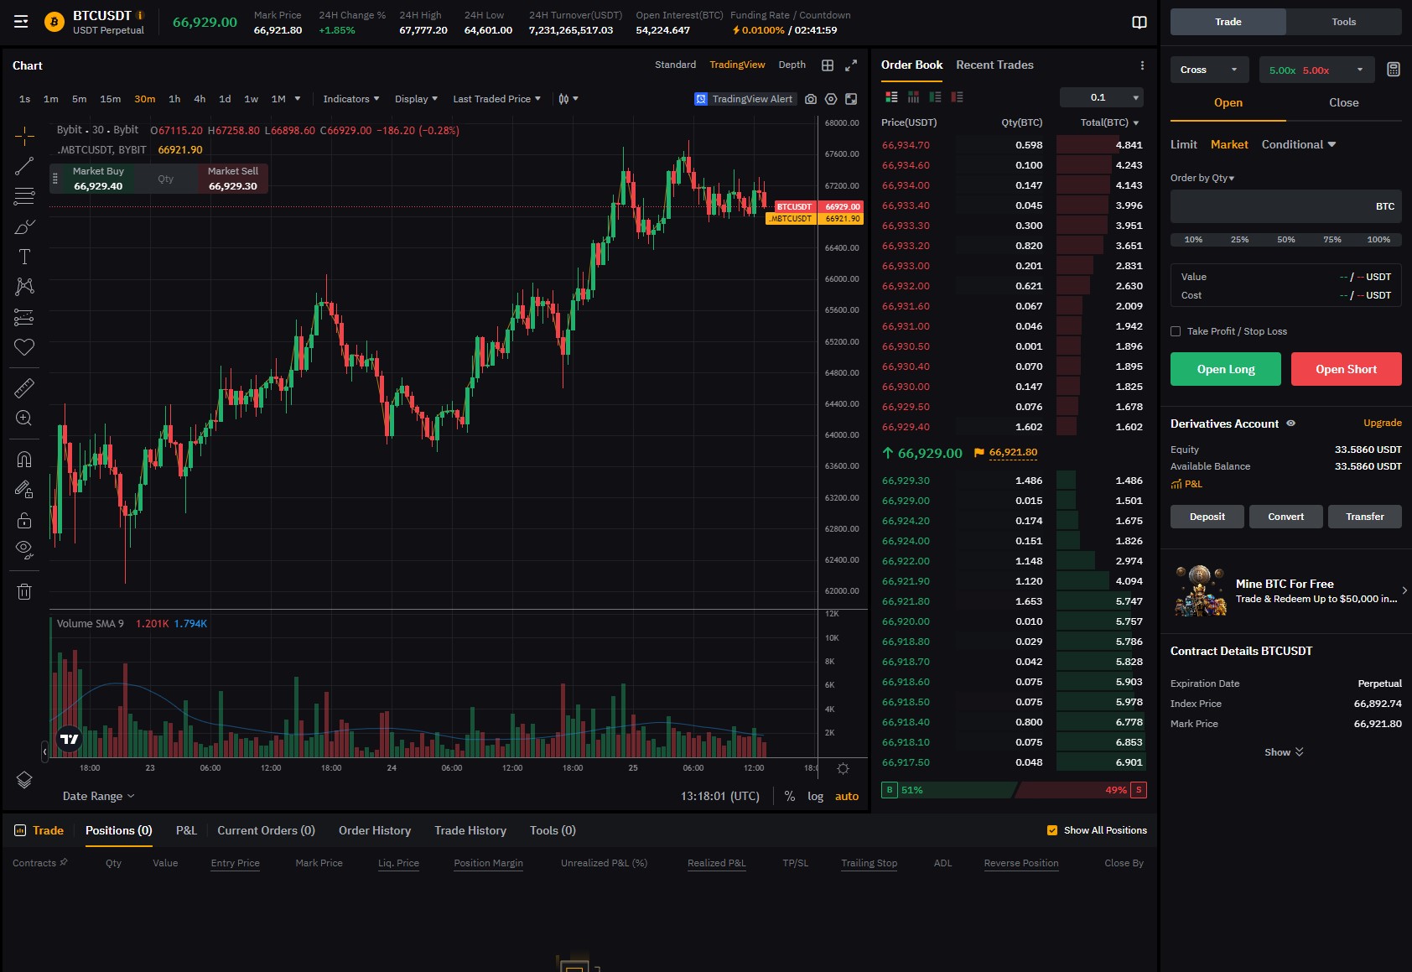Screen dimensions: 1412x972
Task: Open the guide book icon in header
Action: point(1139,22)
